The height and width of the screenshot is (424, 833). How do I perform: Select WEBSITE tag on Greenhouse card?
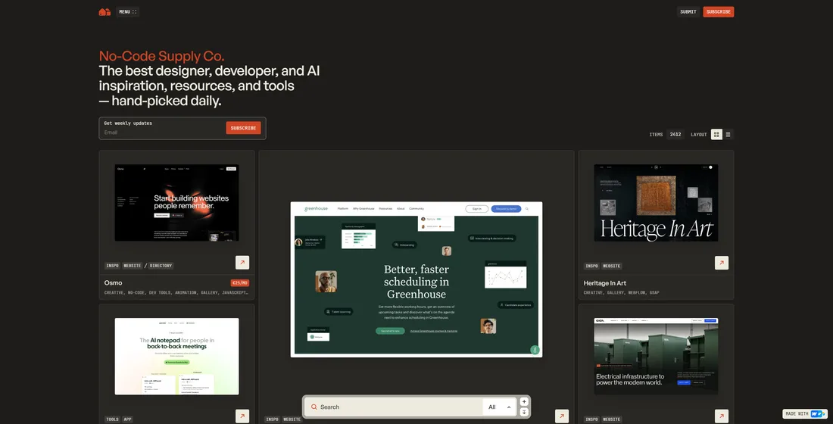pos(292,419)
